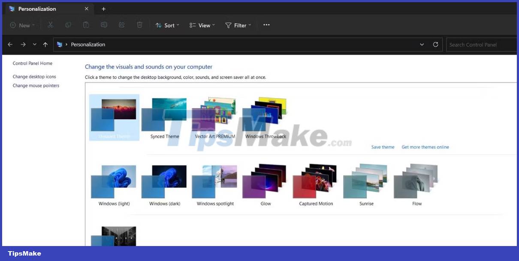The image size is (519, 261).
Task: Expand the Filter options
Action: (238, 25)
